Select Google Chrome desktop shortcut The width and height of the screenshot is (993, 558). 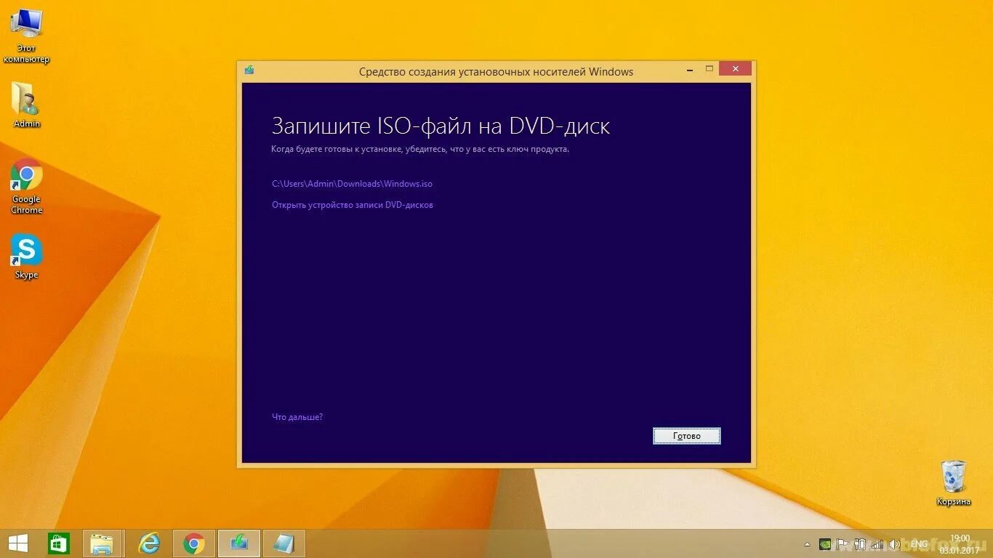click(27, 187)
